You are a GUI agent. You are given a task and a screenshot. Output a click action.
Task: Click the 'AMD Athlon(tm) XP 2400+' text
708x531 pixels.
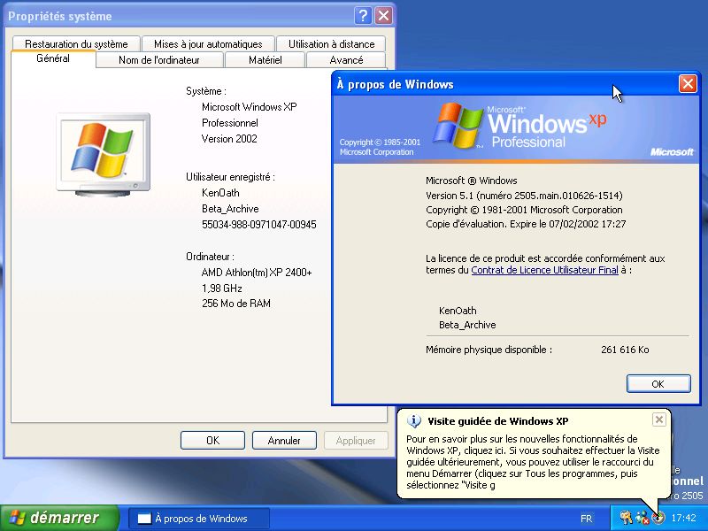point(257,273)
